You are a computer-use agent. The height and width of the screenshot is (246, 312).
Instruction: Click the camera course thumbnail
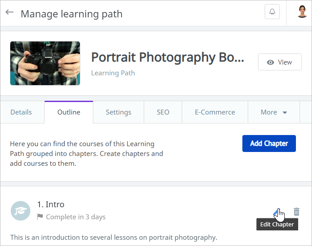(x=45, y=63)
